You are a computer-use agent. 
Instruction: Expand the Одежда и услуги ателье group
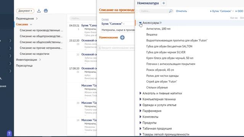(140, 105)
